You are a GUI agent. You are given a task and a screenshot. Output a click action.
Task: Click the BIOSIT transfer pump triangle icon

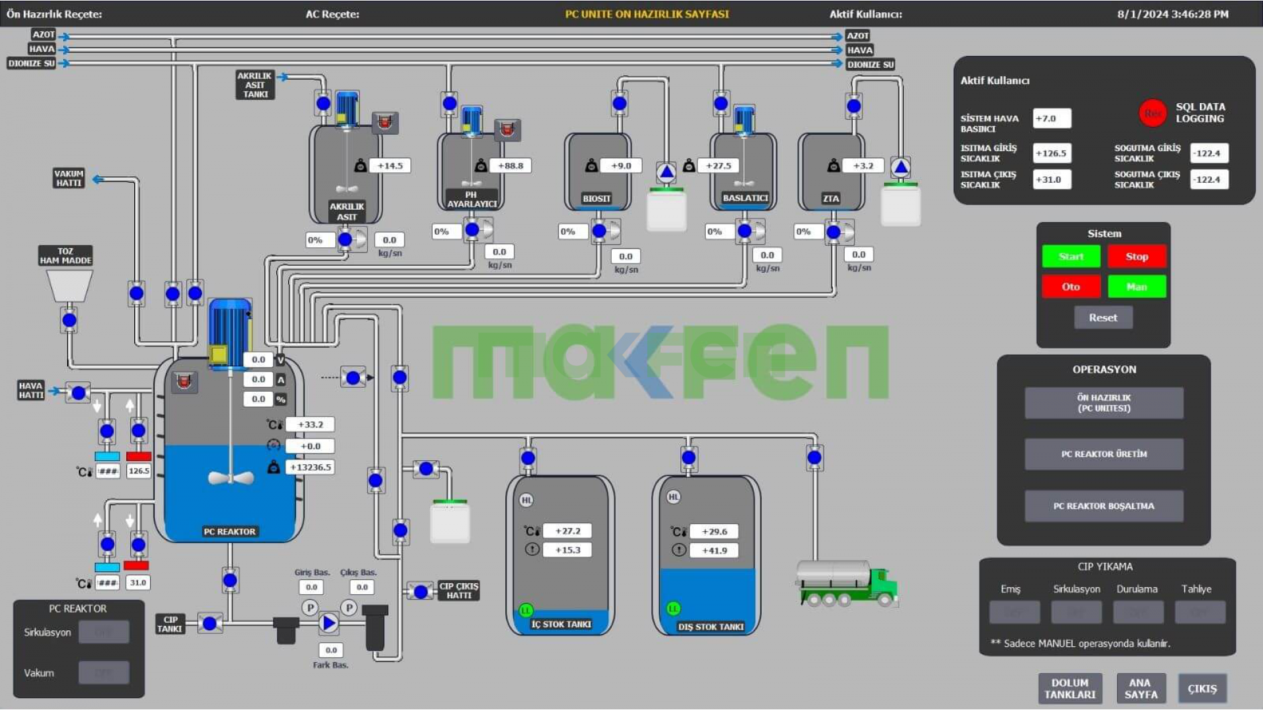coord(666,173)
